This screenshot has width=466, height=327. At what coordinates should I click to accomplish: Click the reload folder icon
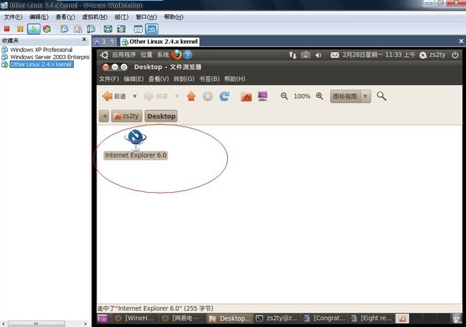point(225,96)
